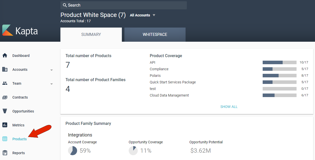Click the Kapta logo
Screen dimensions: 315x160
pyautogui.click(x=20, y=31)
